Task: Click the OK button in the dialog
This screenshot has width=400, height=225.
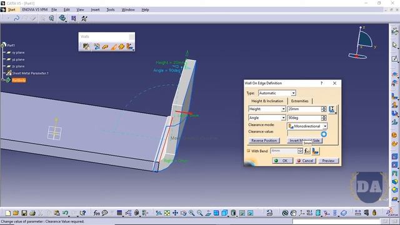Action: 282,161
